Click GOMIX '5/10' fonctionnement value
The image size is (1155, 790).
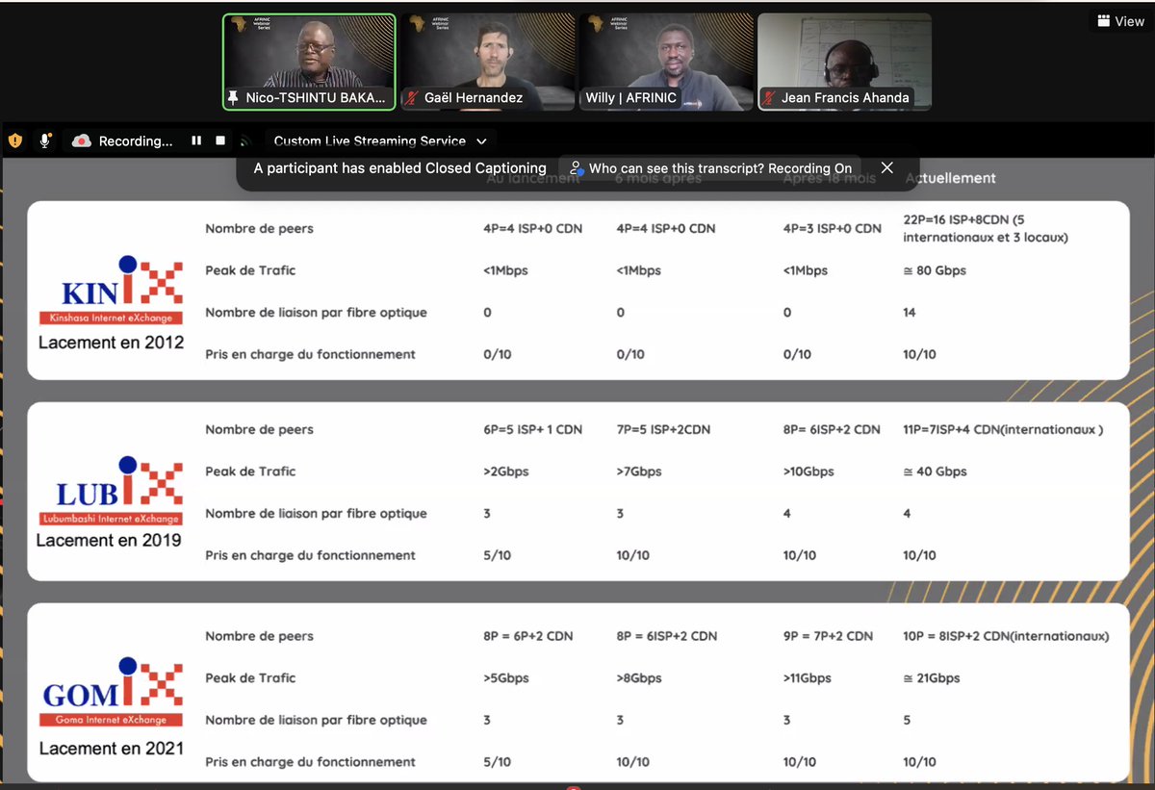[x=498, y=762]
